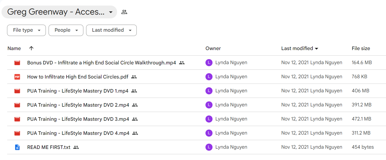The height and width of the screenshot is (160, 386).
Task: Click shared icon next to READ ME FIRST.txt
Action: point(76,147)
